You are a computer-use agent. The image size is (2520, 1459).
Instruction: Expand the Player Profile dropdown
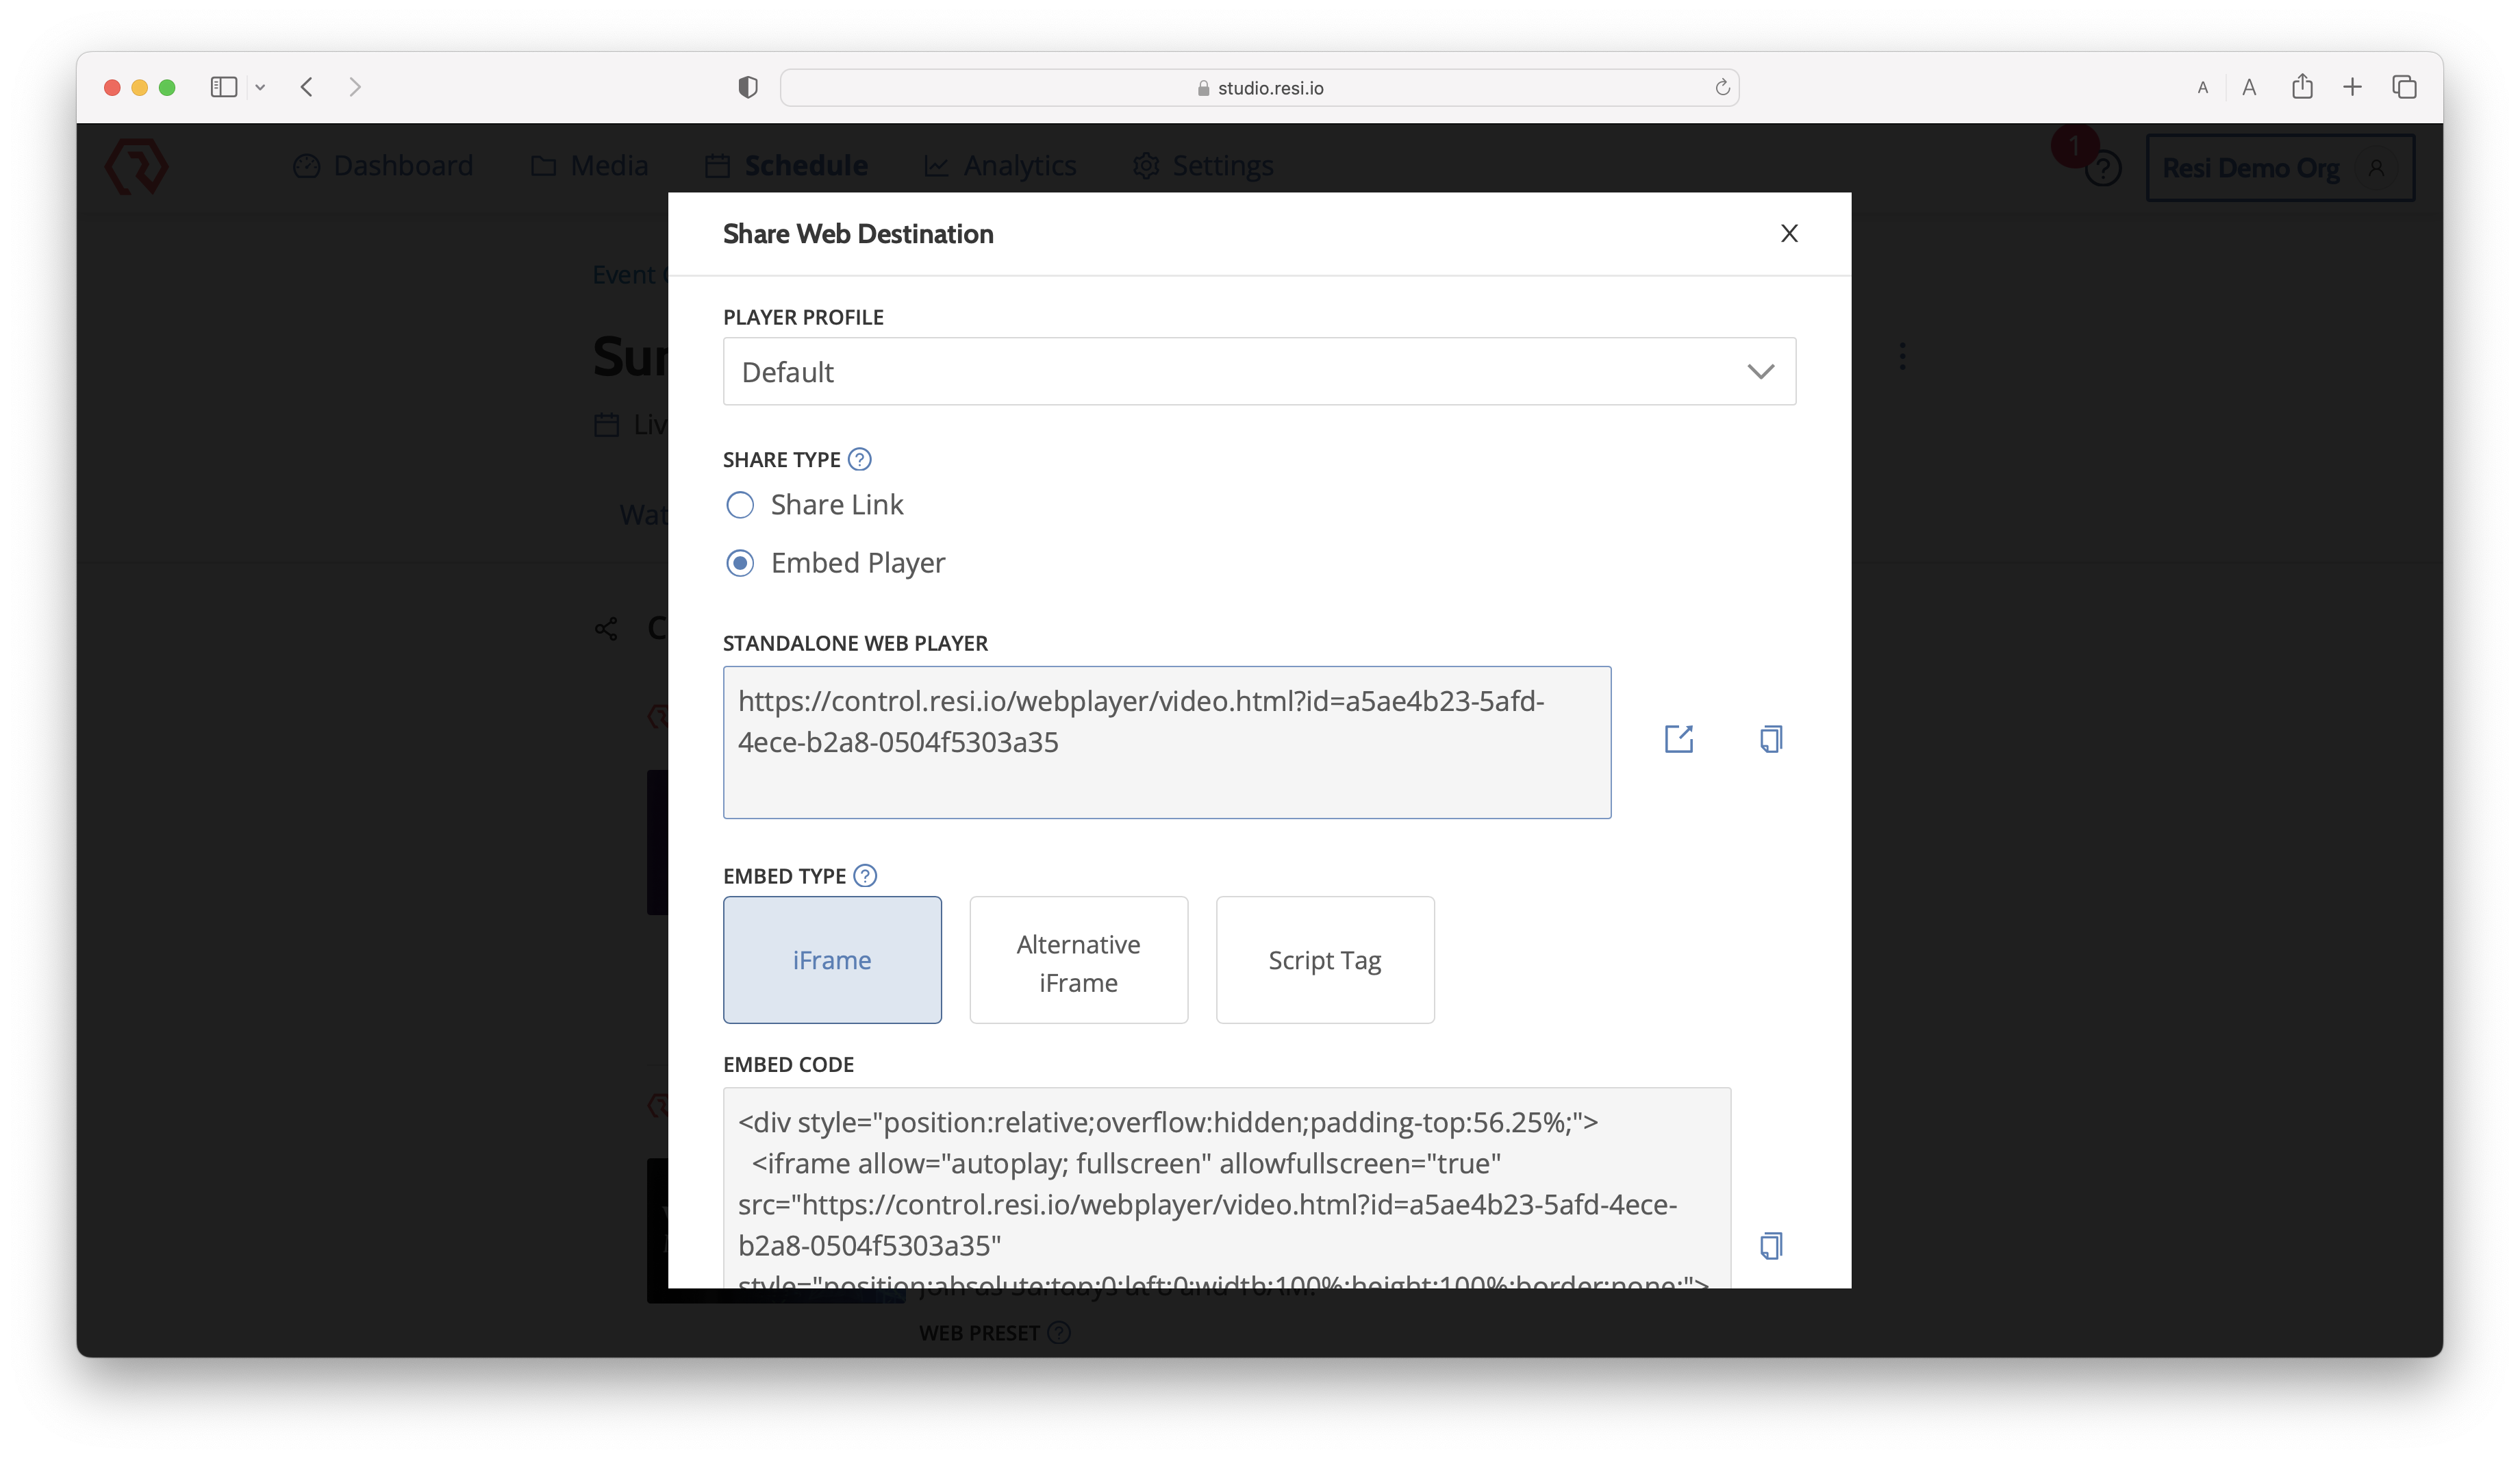tap(1259, 371)
